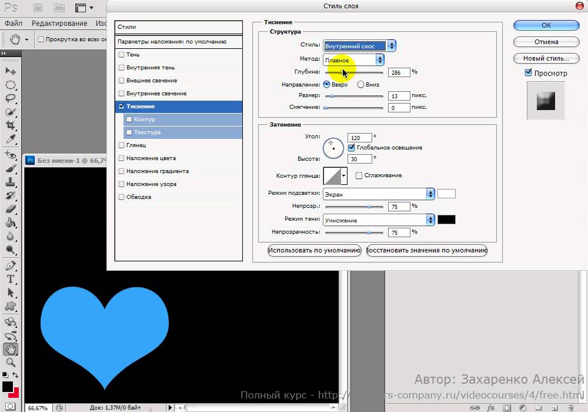588x412 pixels.
Task: Enable the Контур sub-effect checkbox
Action: pyautogui.click(x=129, y=119)
